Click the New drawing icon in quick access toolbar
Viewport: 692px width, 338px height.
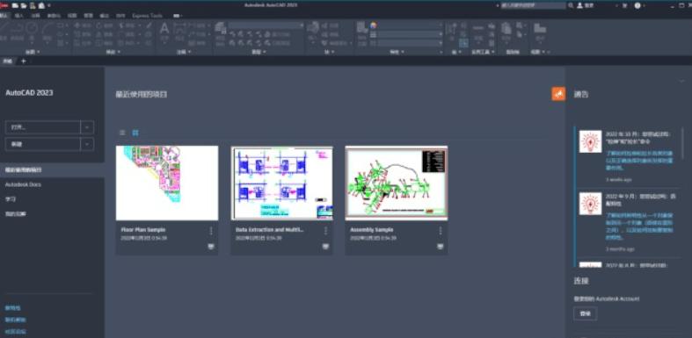tap(15, 5)
